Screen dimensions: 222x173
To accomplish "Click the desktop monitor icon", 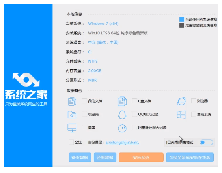I will click(72, 128).
